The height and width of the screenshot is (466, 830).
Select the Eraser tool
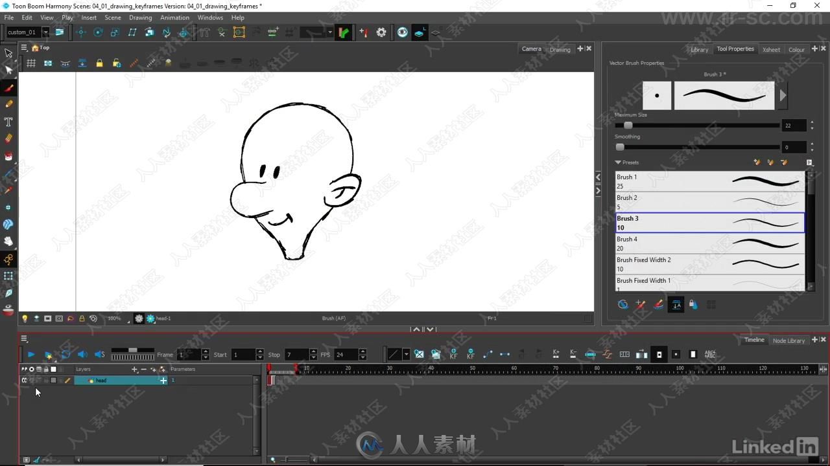point(8,139)
